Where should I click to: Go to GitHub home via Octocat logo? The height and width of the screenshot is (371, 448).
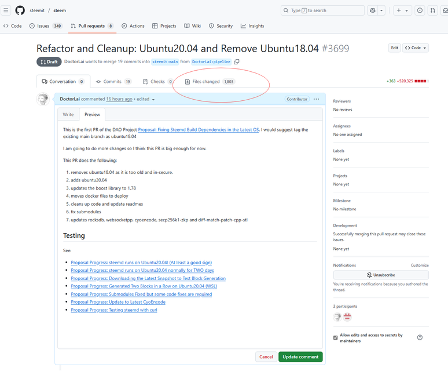point(20,10)
